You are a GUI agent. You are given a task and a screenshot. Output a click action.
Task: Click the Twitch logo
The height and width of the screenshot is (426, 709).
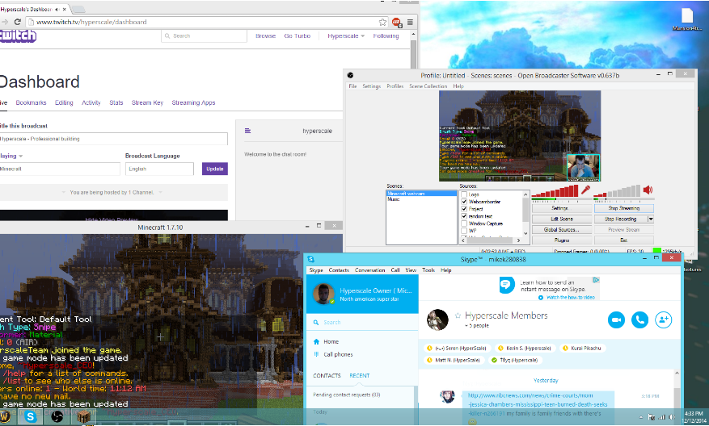coord(18,35)
